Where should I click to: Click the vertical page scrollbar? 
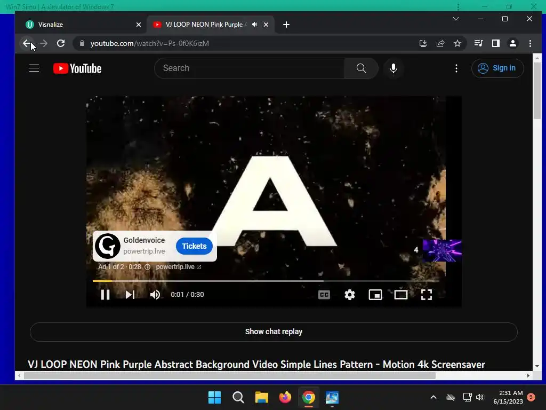pos(537,91)
